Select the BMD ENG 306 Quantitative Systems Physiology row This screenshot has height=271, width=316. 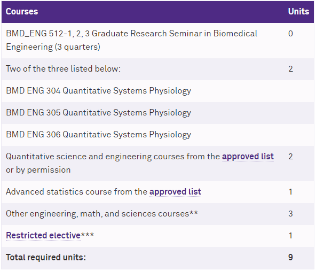[157, 135]
